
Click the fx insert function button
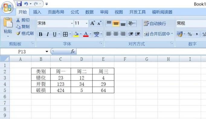pyautogui.click(x=73, y=52)
